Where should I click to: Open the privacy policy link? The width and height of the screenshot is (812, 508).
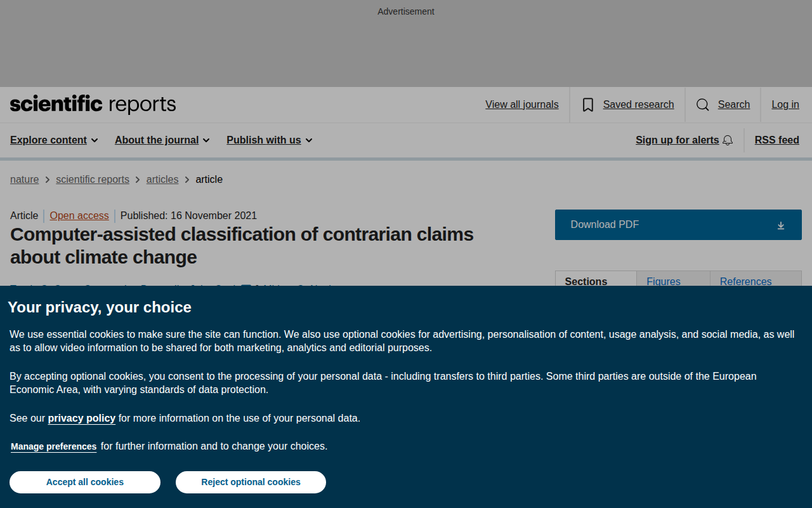82,418
